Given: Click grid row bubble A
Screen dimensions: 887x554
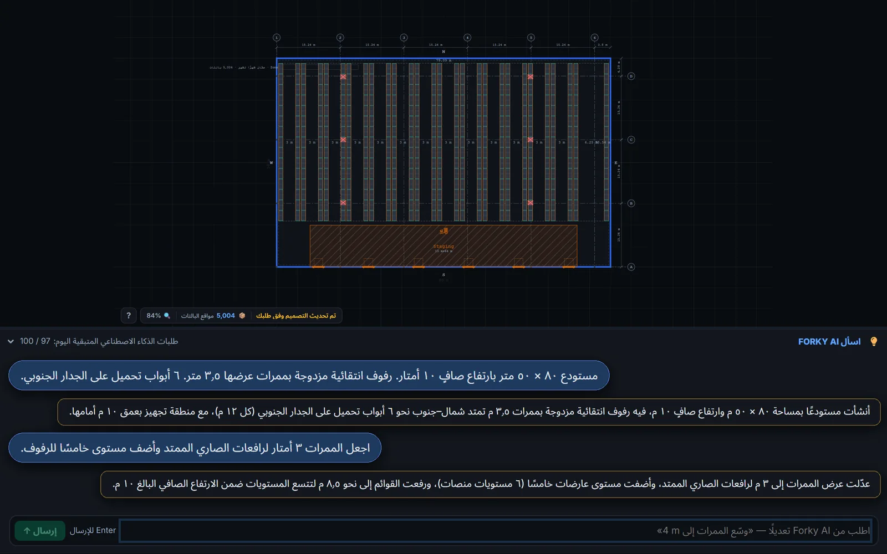Looking at the screenshot, I should tap(631, 267).
